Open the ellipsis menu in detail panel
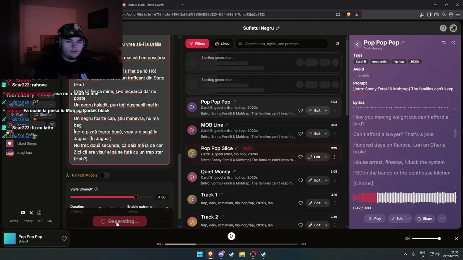 tap(442, 218)
